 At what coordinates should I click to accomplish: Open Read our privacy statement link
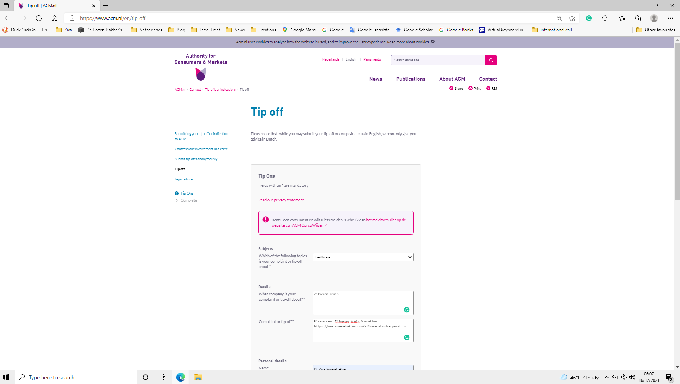281,200
